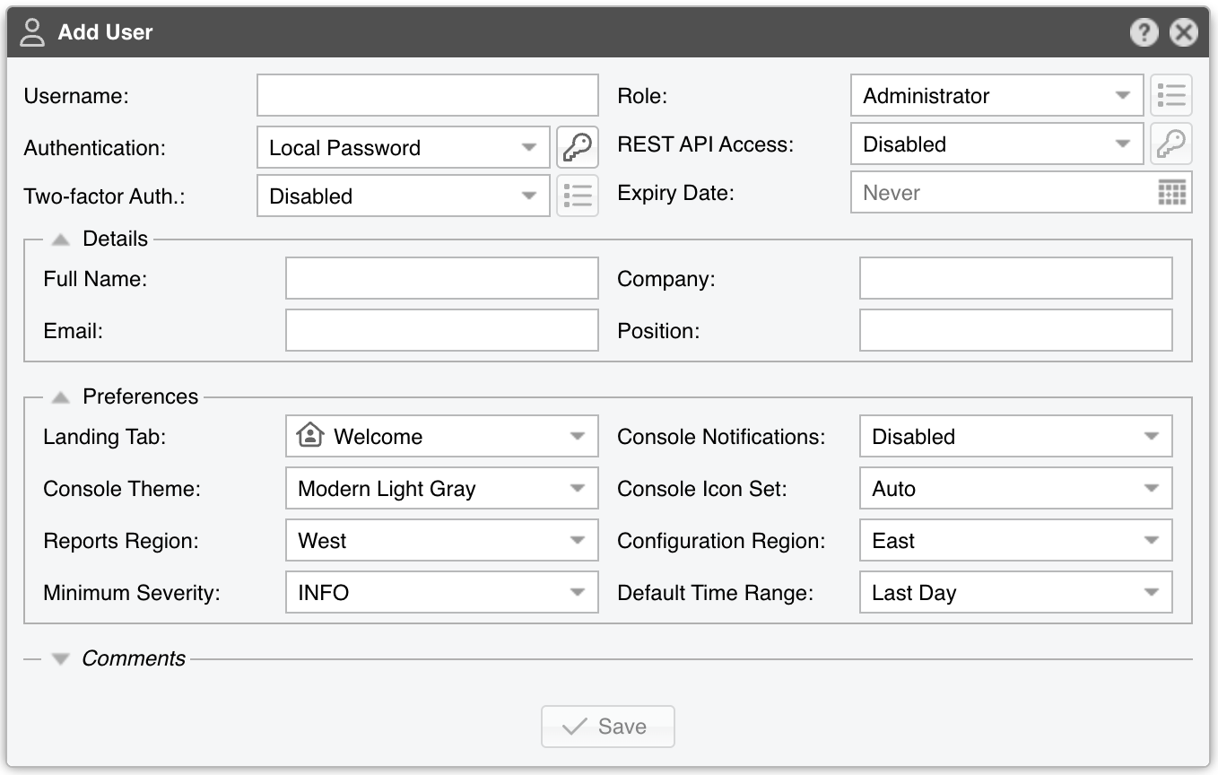1218x775 pixels.
Task: Click the list icon next to Role
Action: 1171,95
